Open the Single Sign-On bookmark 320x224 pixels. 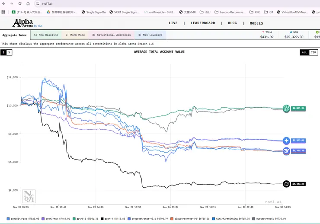pos(94,12)
